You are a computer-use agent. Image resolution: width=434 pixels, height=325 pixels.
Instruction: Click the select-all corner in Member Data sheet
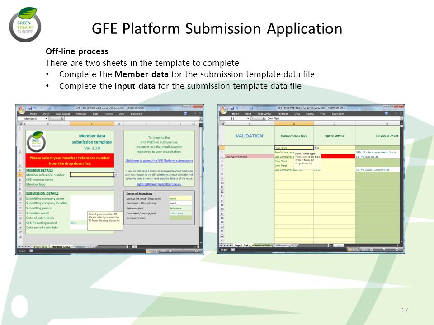tap(20, 124)
